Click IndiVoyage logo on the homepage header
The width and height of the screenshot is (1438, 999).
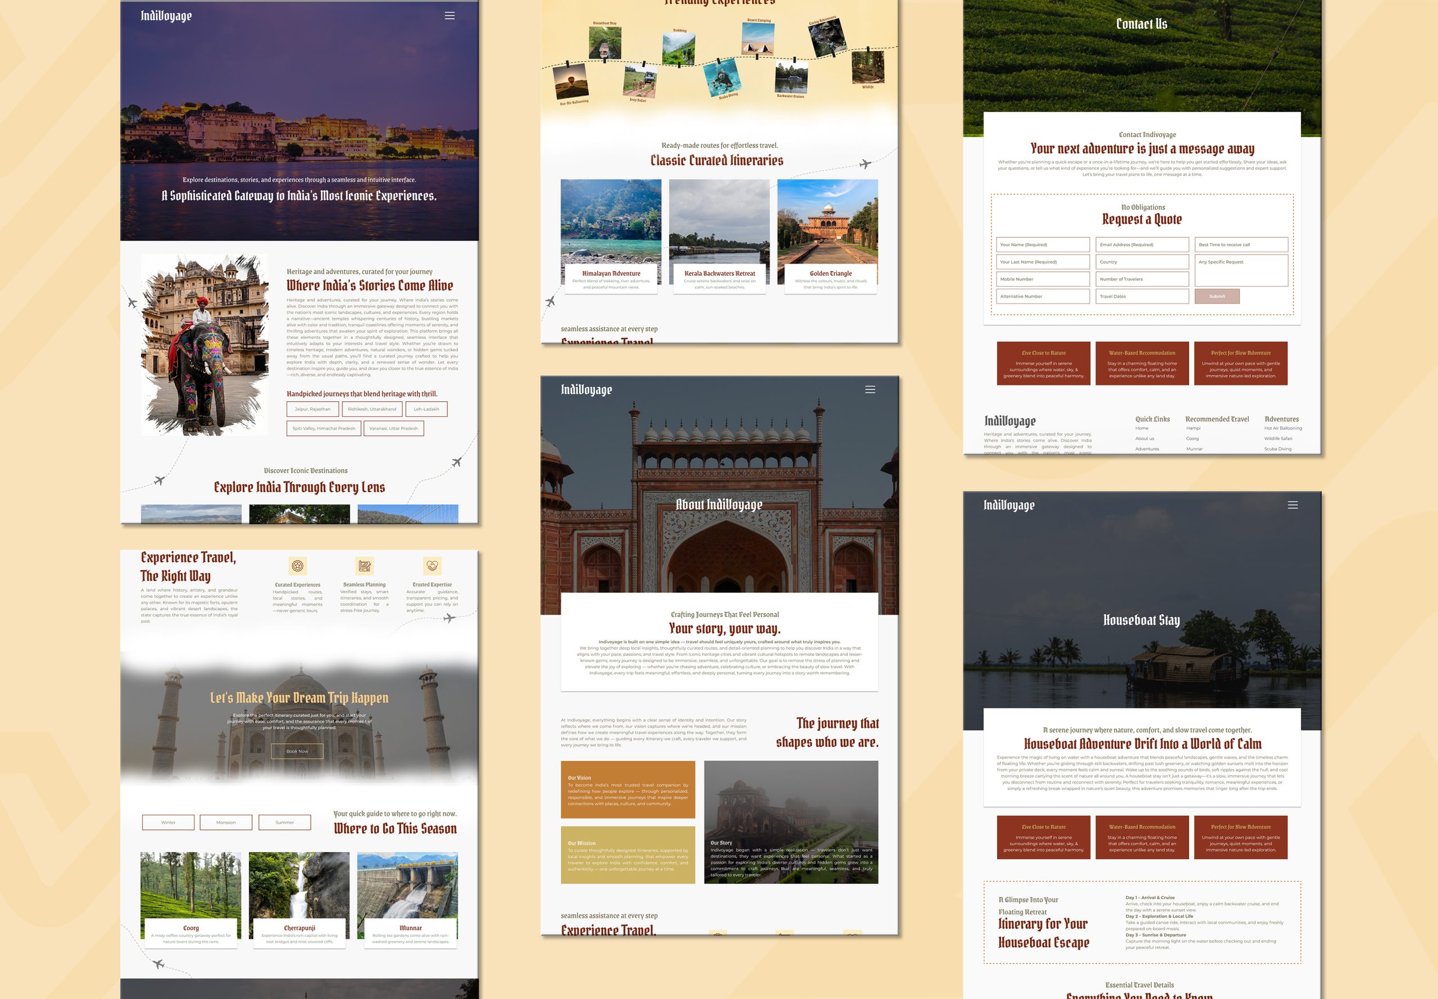pyautogui.click(x=166, y=16)
